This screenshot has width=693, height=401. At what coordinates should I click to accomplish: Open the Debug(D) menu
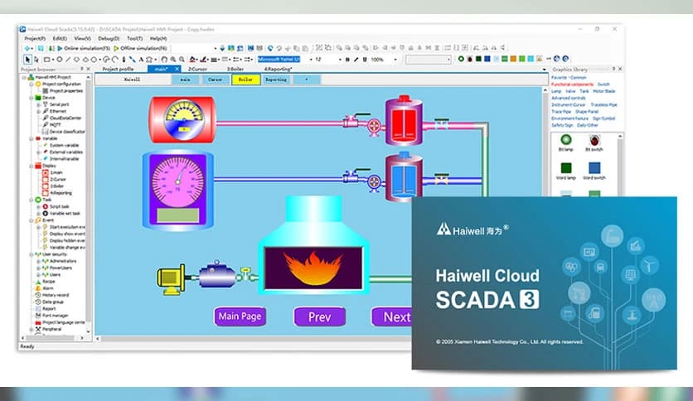(x=109, y=39)
